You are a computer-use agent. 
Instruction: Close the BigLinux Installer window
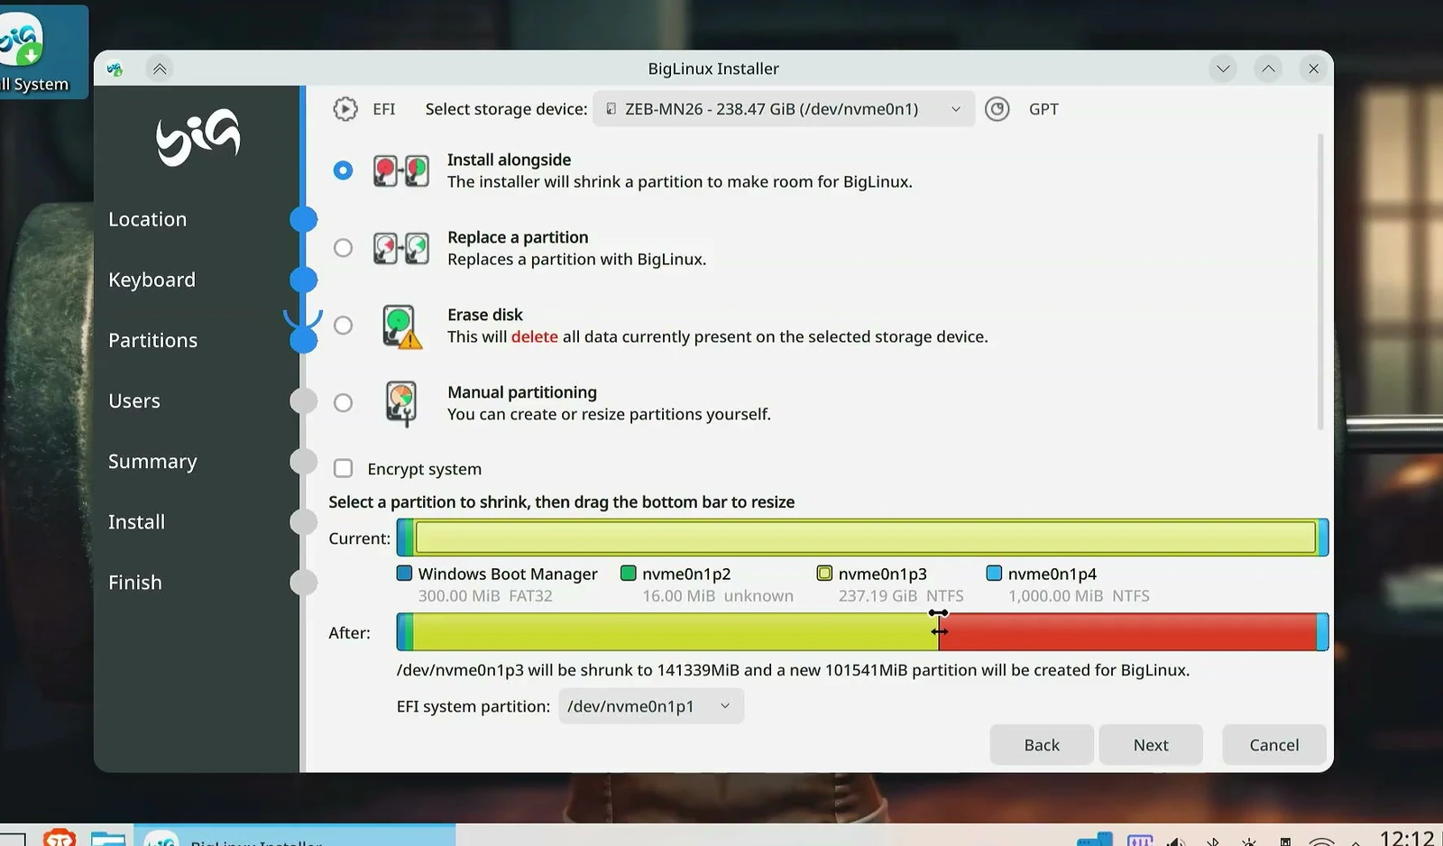click(x=1313, y=69)
